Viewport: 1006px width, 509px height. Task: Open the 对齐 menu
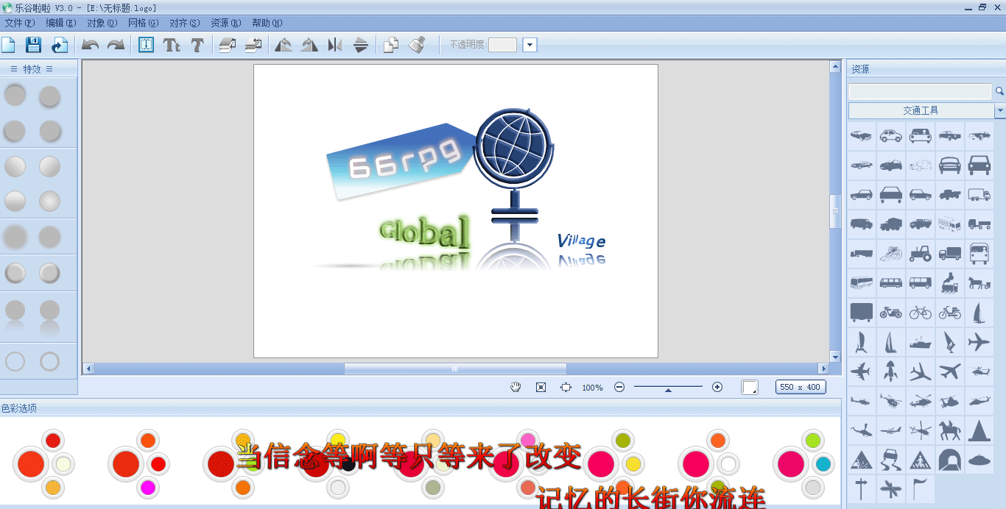pyautogui.click(x=184, y=23)
